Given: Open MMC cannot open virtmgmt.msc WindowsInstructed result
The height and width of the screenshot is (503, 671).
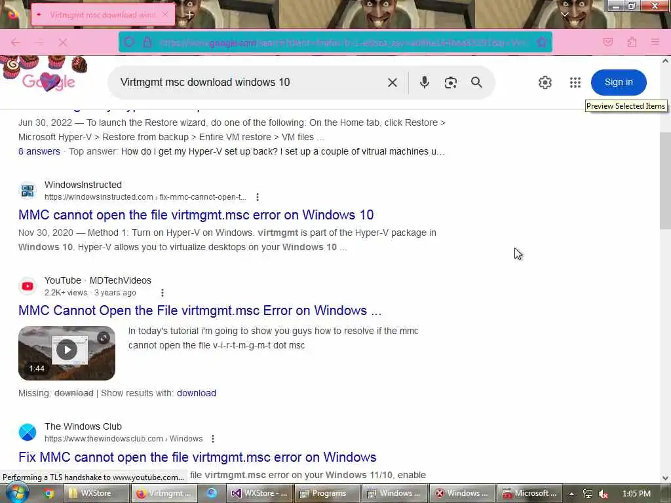Looking at the screenshot, I should [x=196, y=215].
